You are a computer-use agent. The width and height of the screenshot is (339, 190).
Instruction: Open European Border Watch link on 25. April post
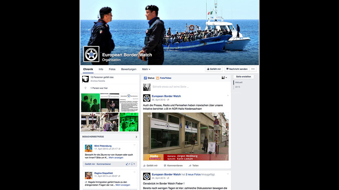(166, 96)
